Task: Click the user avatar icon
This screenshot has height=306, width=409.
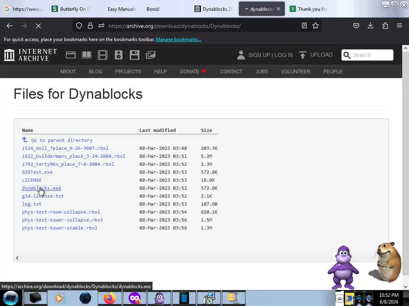Action: (241, 55)
